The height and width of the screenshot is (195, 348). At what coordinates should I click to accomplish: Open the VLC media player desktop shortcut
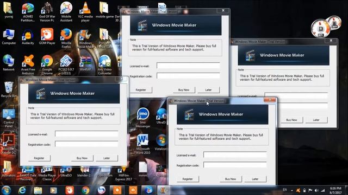click(x=85, y=12)
